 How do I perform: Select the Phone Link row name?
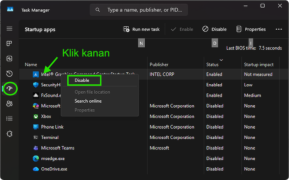click(52, 127)
